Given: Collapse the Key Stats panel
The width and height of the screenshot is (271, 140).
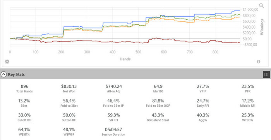Looking at the screenshot, I should [x=3, y=74].
